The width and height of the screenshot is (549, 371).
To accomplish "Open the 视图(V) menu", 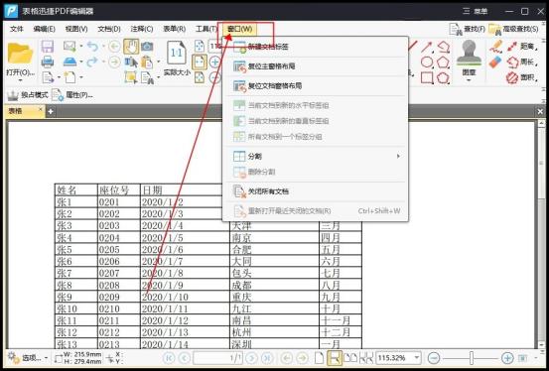I will (76, 29).
